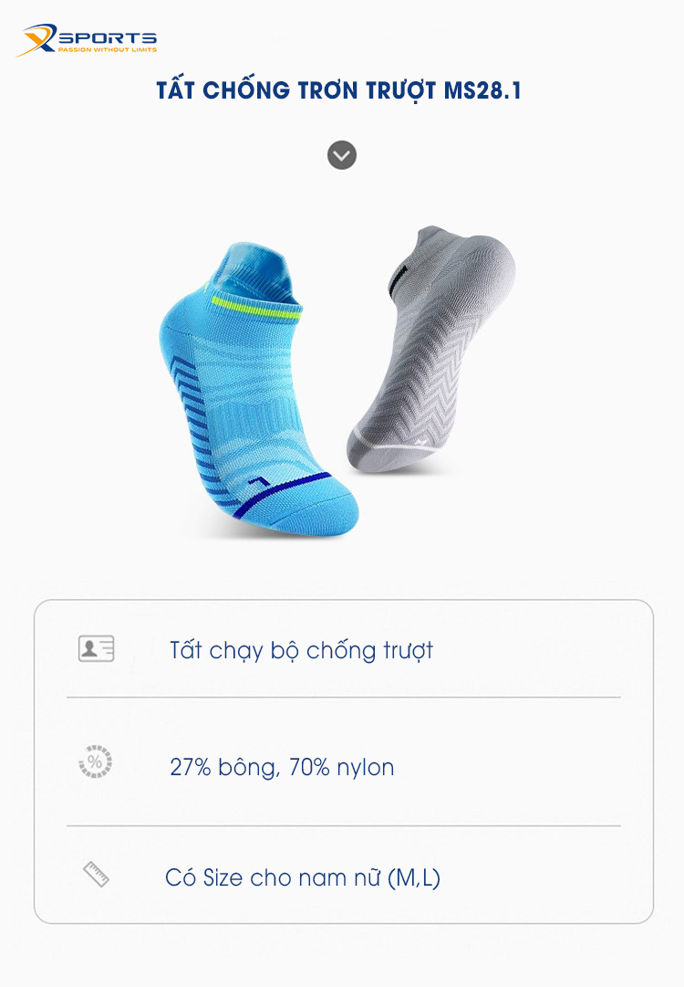Select the gray sock product image
Screen dimensions: 684x987
[429, 347]
